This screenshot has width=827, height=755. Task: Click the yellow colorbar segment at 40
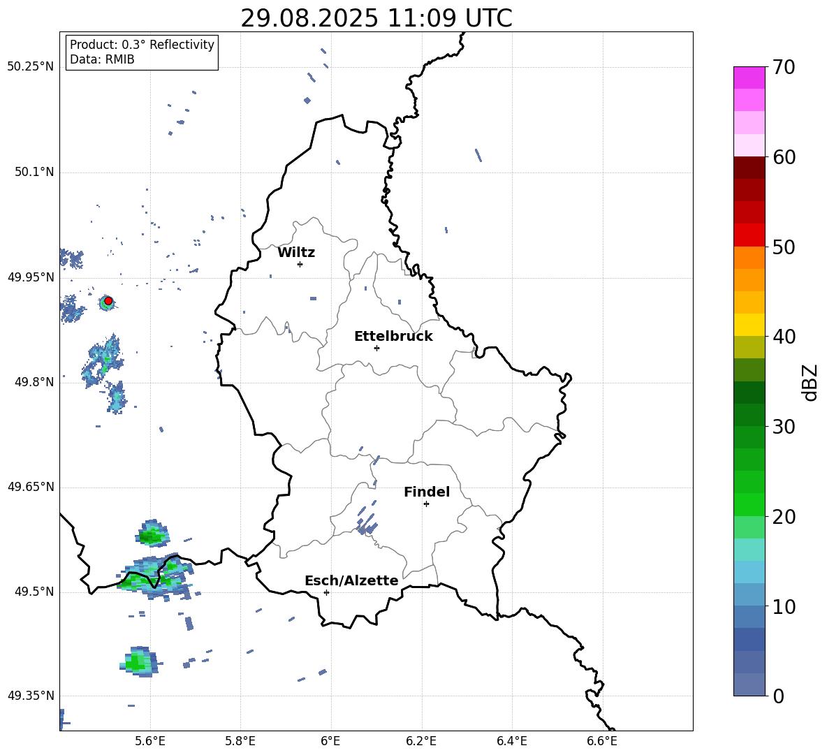click(749, 325)
